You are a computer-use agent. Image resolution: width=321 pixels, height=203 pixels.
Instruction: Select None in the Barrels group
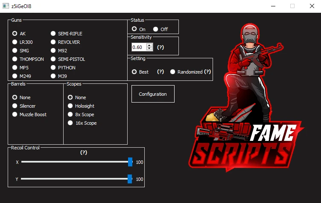[21, 97]
